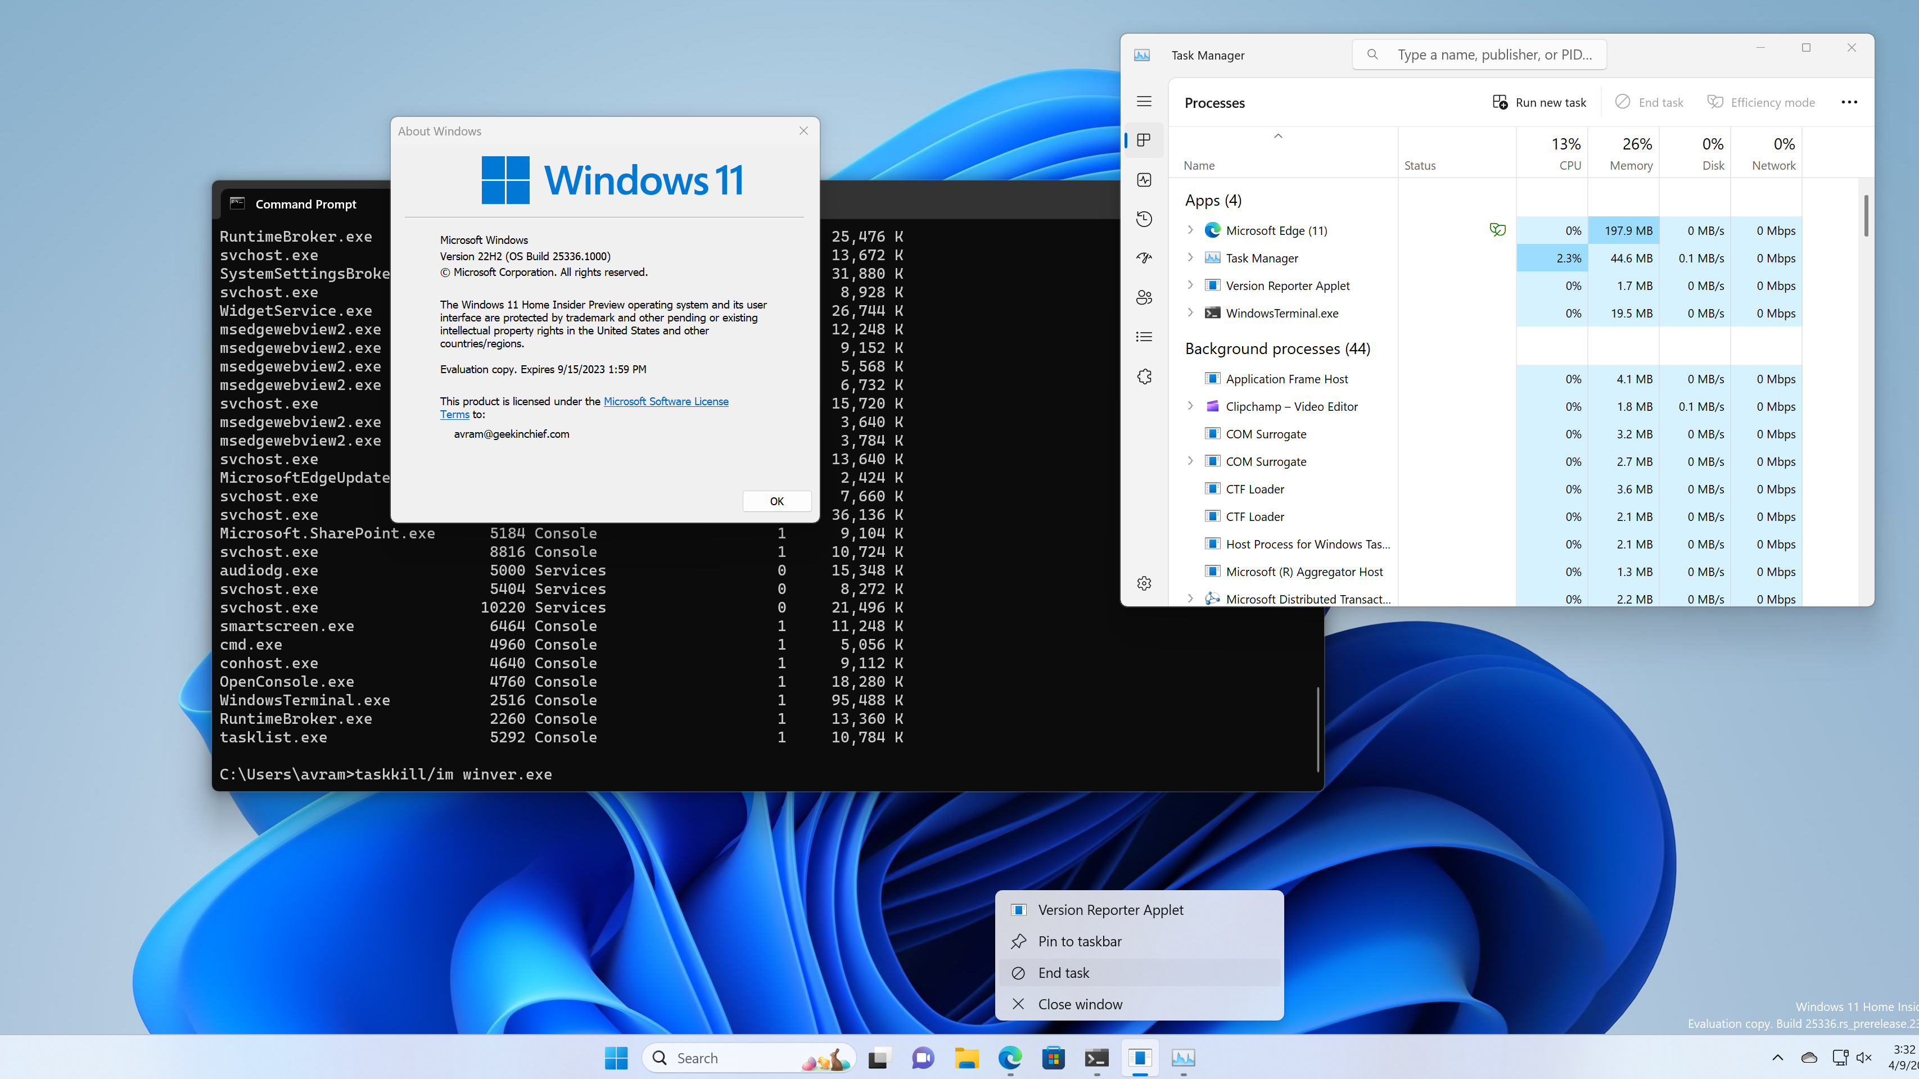This screenshot has width=1919, height=1079.
Task: Expand the WindowsTerminal.exe process group
Action: click(x=1190, y=313)
